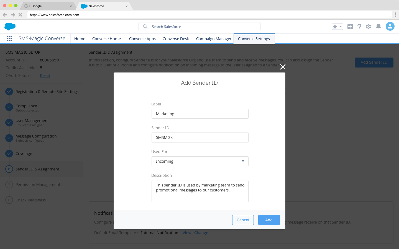This screenshot has width=399, height=249.
Task: Click the step 7 number circle
Action: [9, 185]
